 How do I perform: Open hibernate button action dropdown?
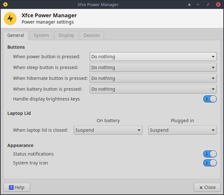(x=153, y=78)
